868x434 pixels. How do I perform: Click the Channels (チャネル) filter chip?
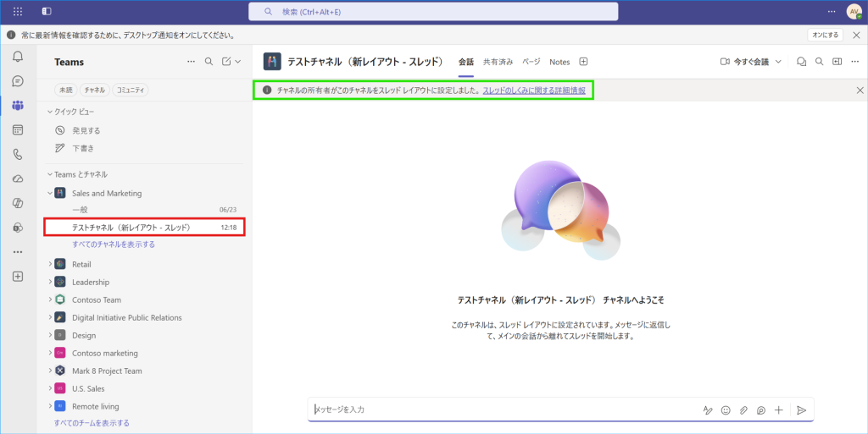[95, 90]
